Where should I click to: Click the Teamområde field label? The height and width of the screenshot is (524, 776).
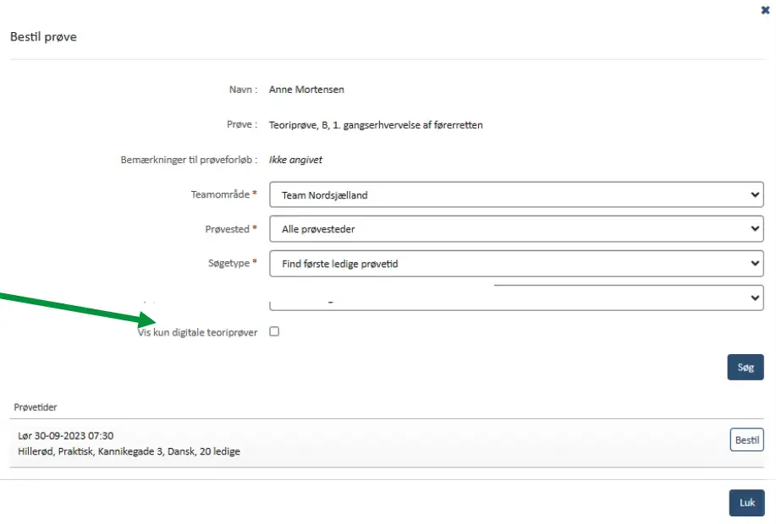click(220, 194)
